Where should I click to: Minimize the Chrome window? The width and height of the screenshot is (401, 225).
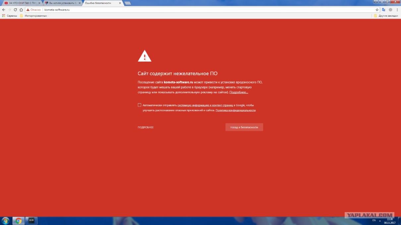pos(382,2)
